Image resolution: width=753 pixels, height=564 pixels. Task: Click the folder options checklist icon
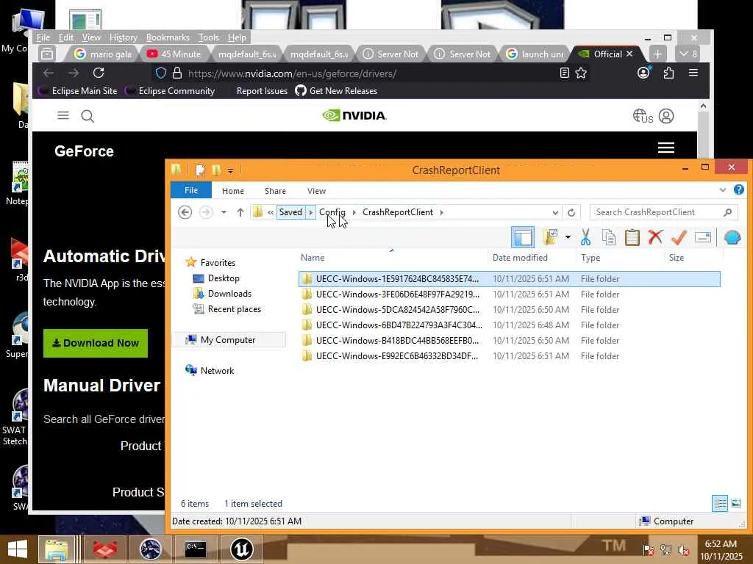[x=550, y=237]
